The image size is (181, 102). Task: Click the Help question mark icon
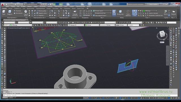[x=166, y=4]
